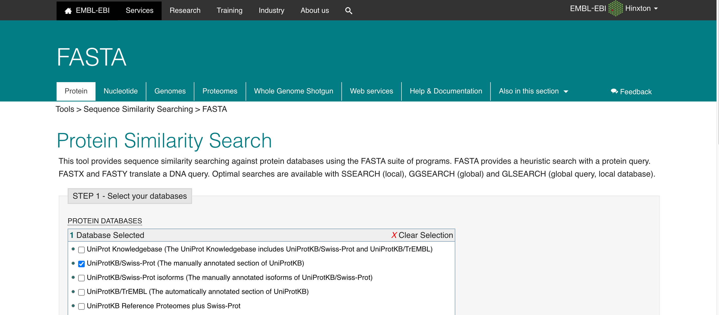
Task: Enable the UniProtKB/TrEMBL database checkbox
Action: 81,292
